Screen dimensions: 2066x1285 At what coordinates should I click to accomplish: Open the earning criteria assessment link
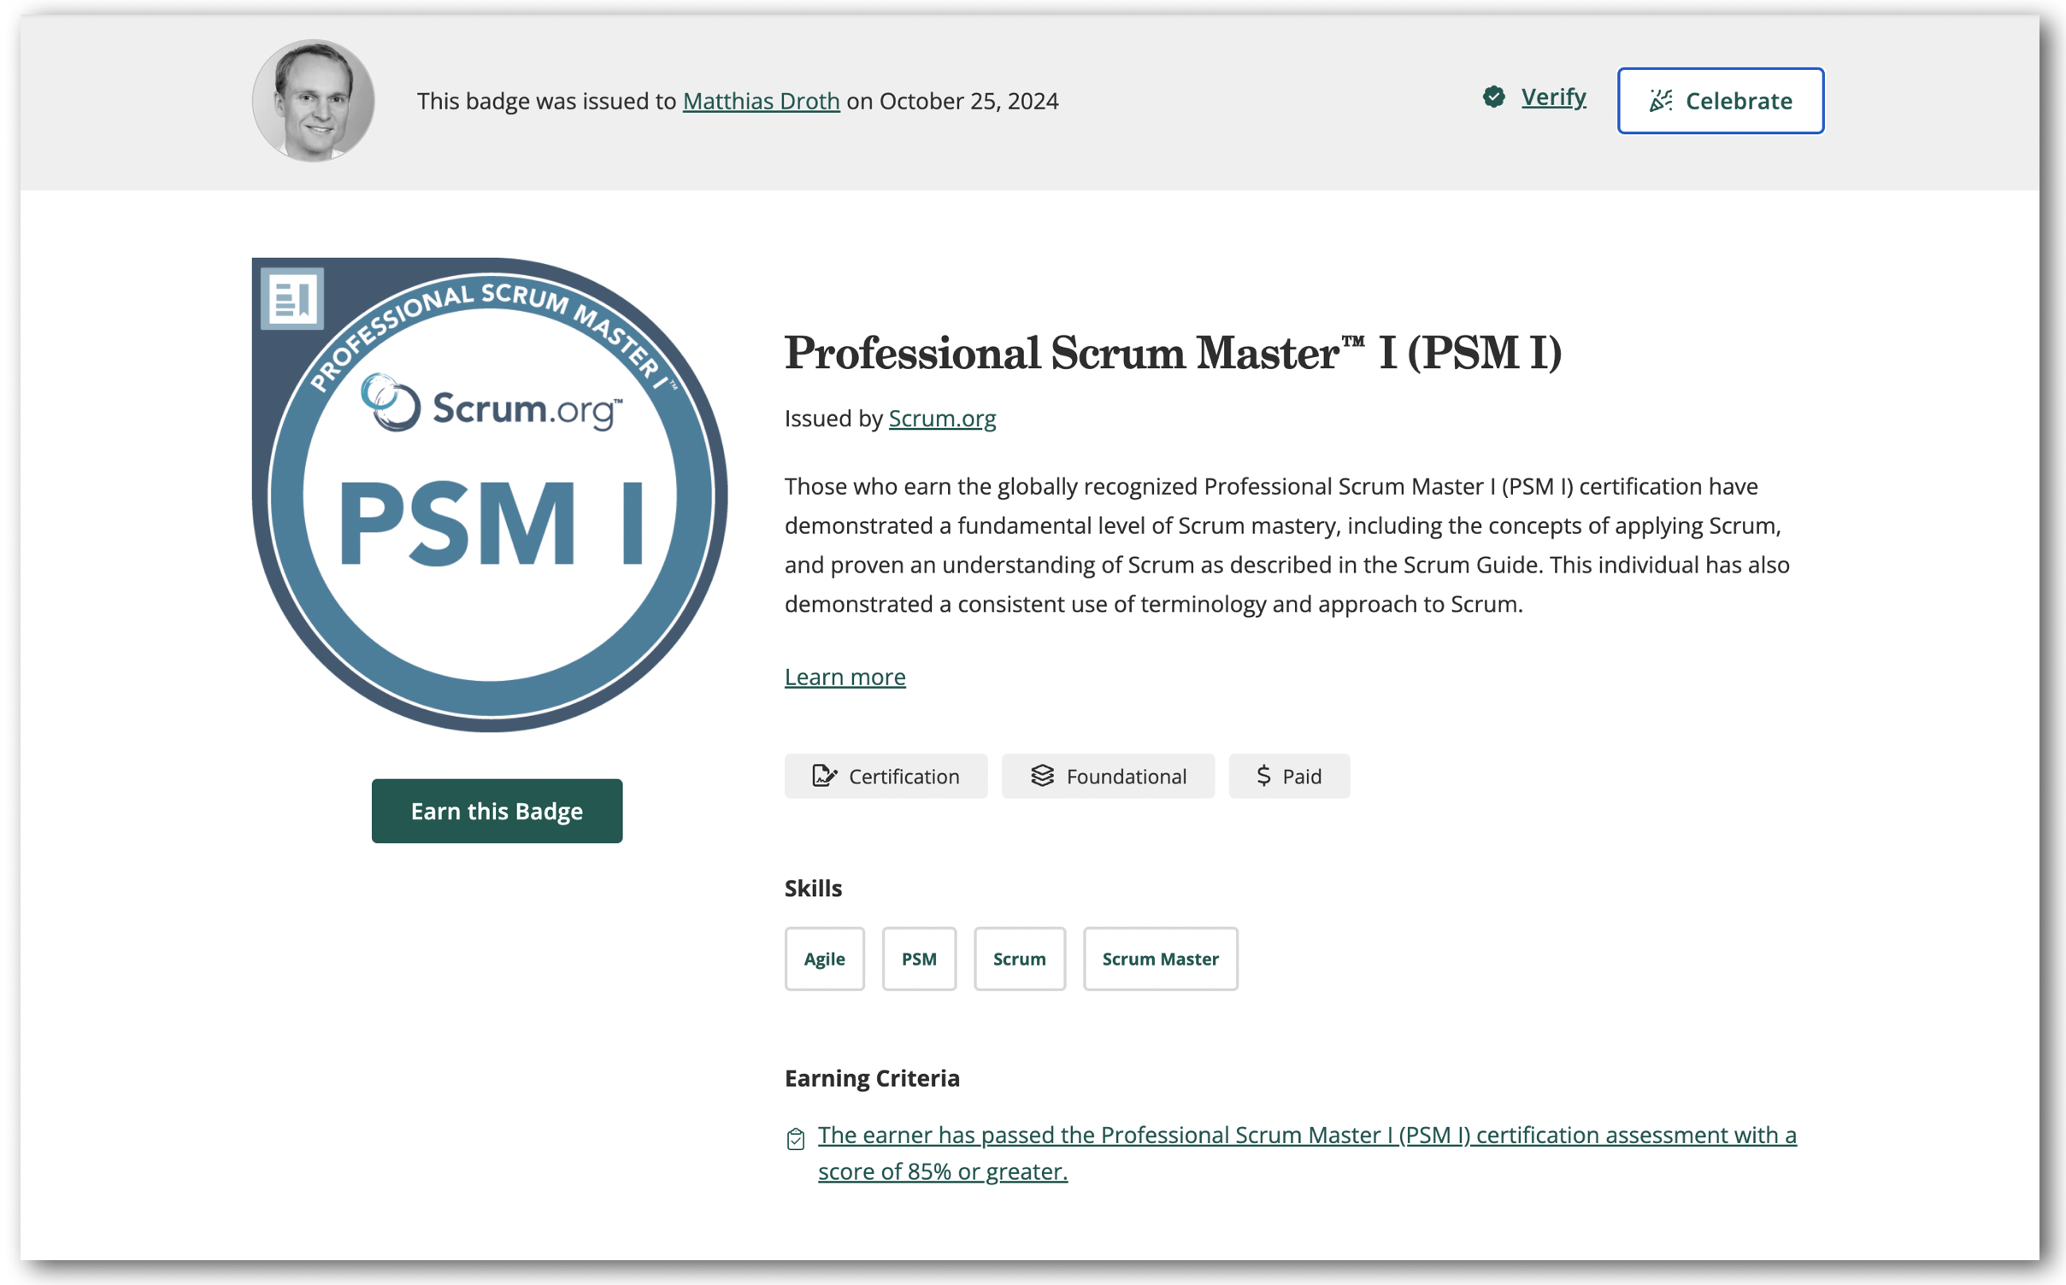1306,1135
